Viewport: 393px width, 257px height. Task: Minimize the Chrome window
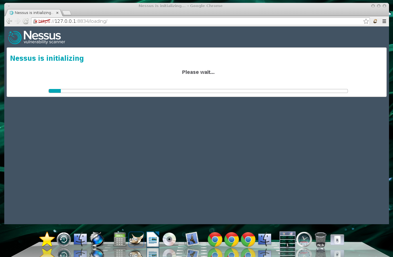pyautogui.click(x=373, y=6)
